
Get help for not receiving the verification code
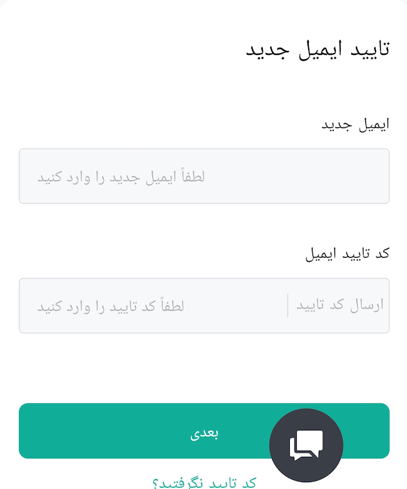click(204, 483)
